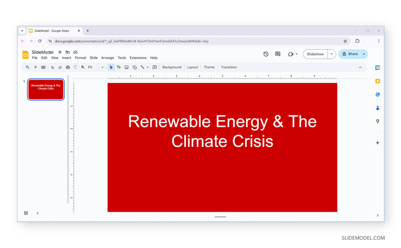
Task: Click the zoom magnifier tool
Action: (x=83, y=68)
